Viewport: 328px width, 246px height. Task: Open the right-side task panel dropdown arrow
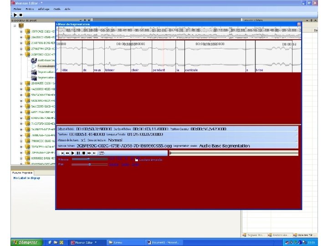[x=307, y=20]
